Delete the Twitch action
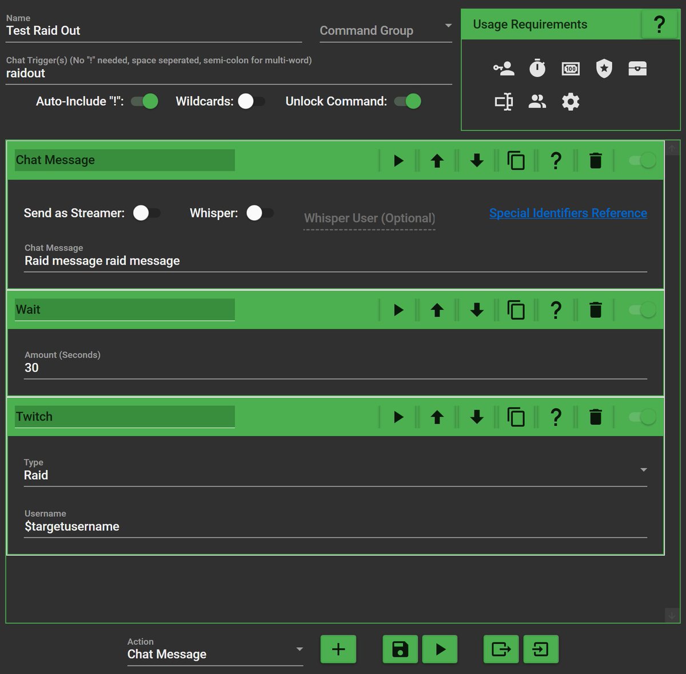The height and width of the screenshot is (674, 686). pyautogui.click(x=595, y=417)
